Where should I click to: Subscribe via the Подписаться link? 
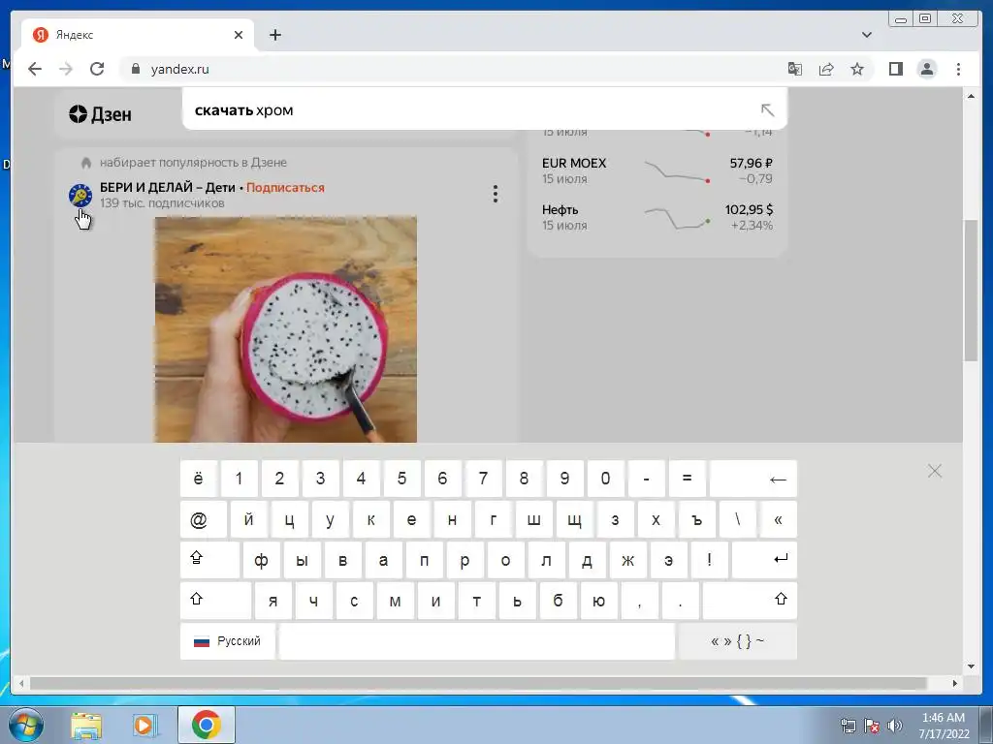(285, 187)
